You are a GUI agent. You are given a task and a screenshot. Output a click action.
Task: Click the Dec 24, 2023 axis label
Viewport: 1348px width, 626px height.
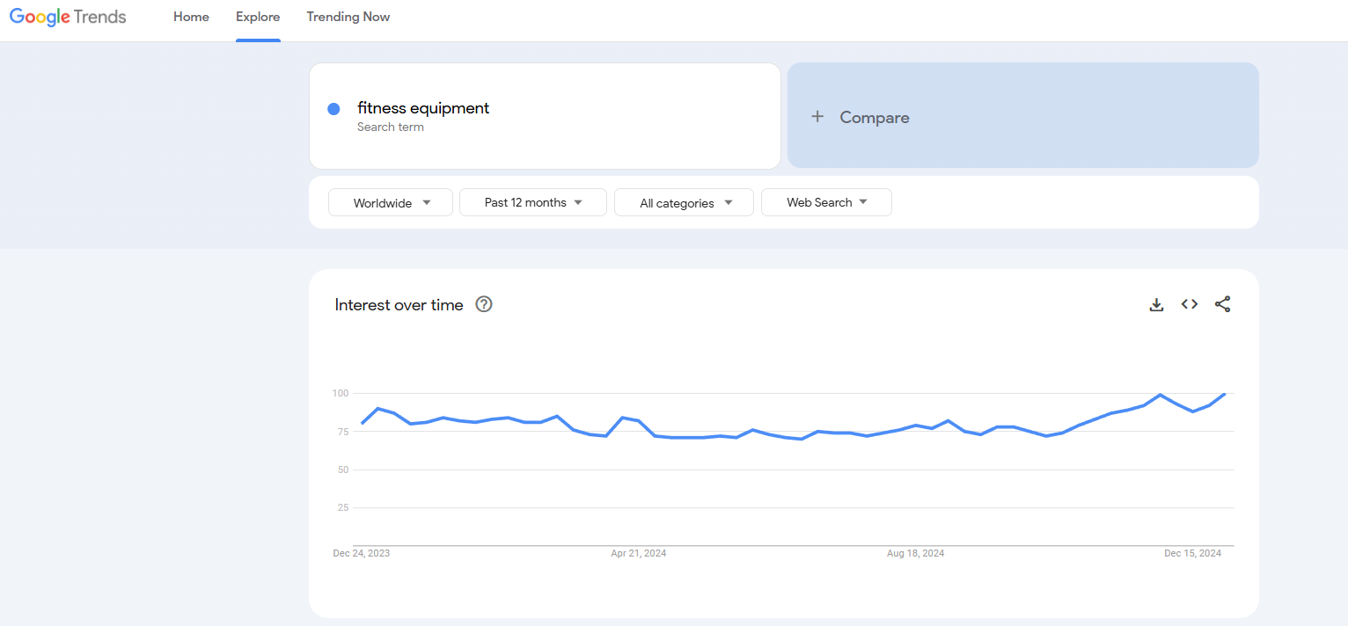(x=362, y=553)
